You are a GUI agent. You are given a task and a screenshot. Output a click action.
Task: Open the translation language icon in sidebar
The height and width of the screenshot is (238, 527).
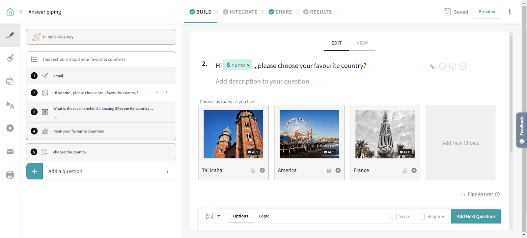[x=10, y=105]
